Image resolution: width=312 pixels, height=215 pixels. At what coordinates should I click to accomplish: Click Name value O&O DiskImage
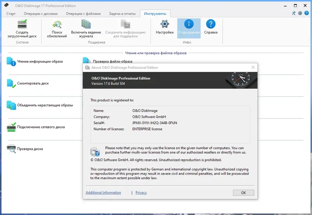145,111
